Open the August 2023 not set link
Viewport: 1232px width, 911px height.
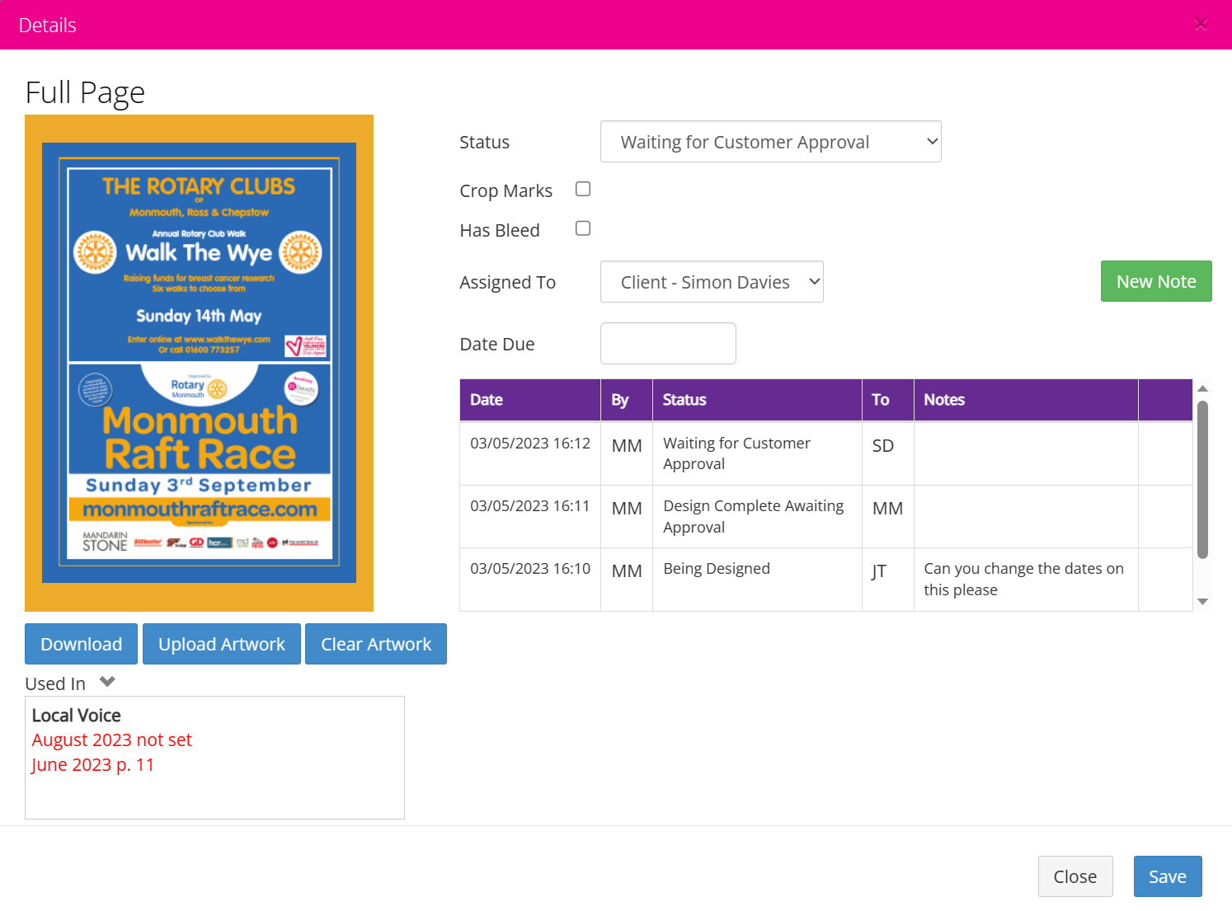(111, 740)
